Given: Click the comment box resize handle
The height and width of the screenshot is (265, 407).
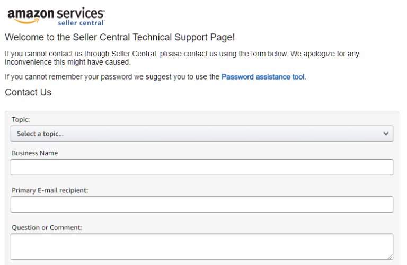Looking at the screenshot, I should (x=390, y=257).
